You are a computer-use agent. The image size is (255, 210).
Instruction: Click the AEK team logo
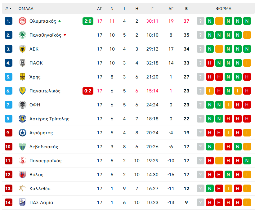coord(23,49)
